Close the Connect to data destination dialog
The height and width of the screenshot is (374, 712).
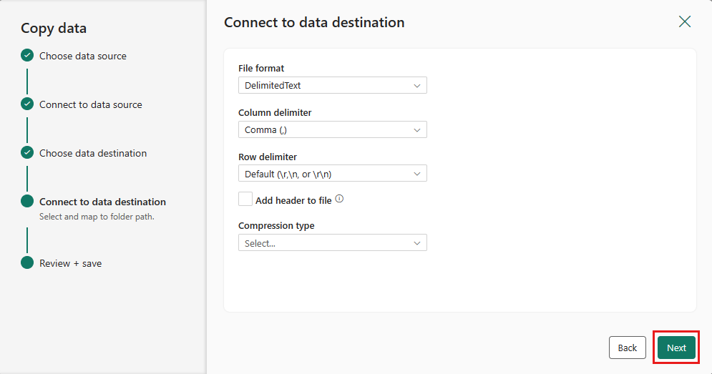click(x=685, y=22)
